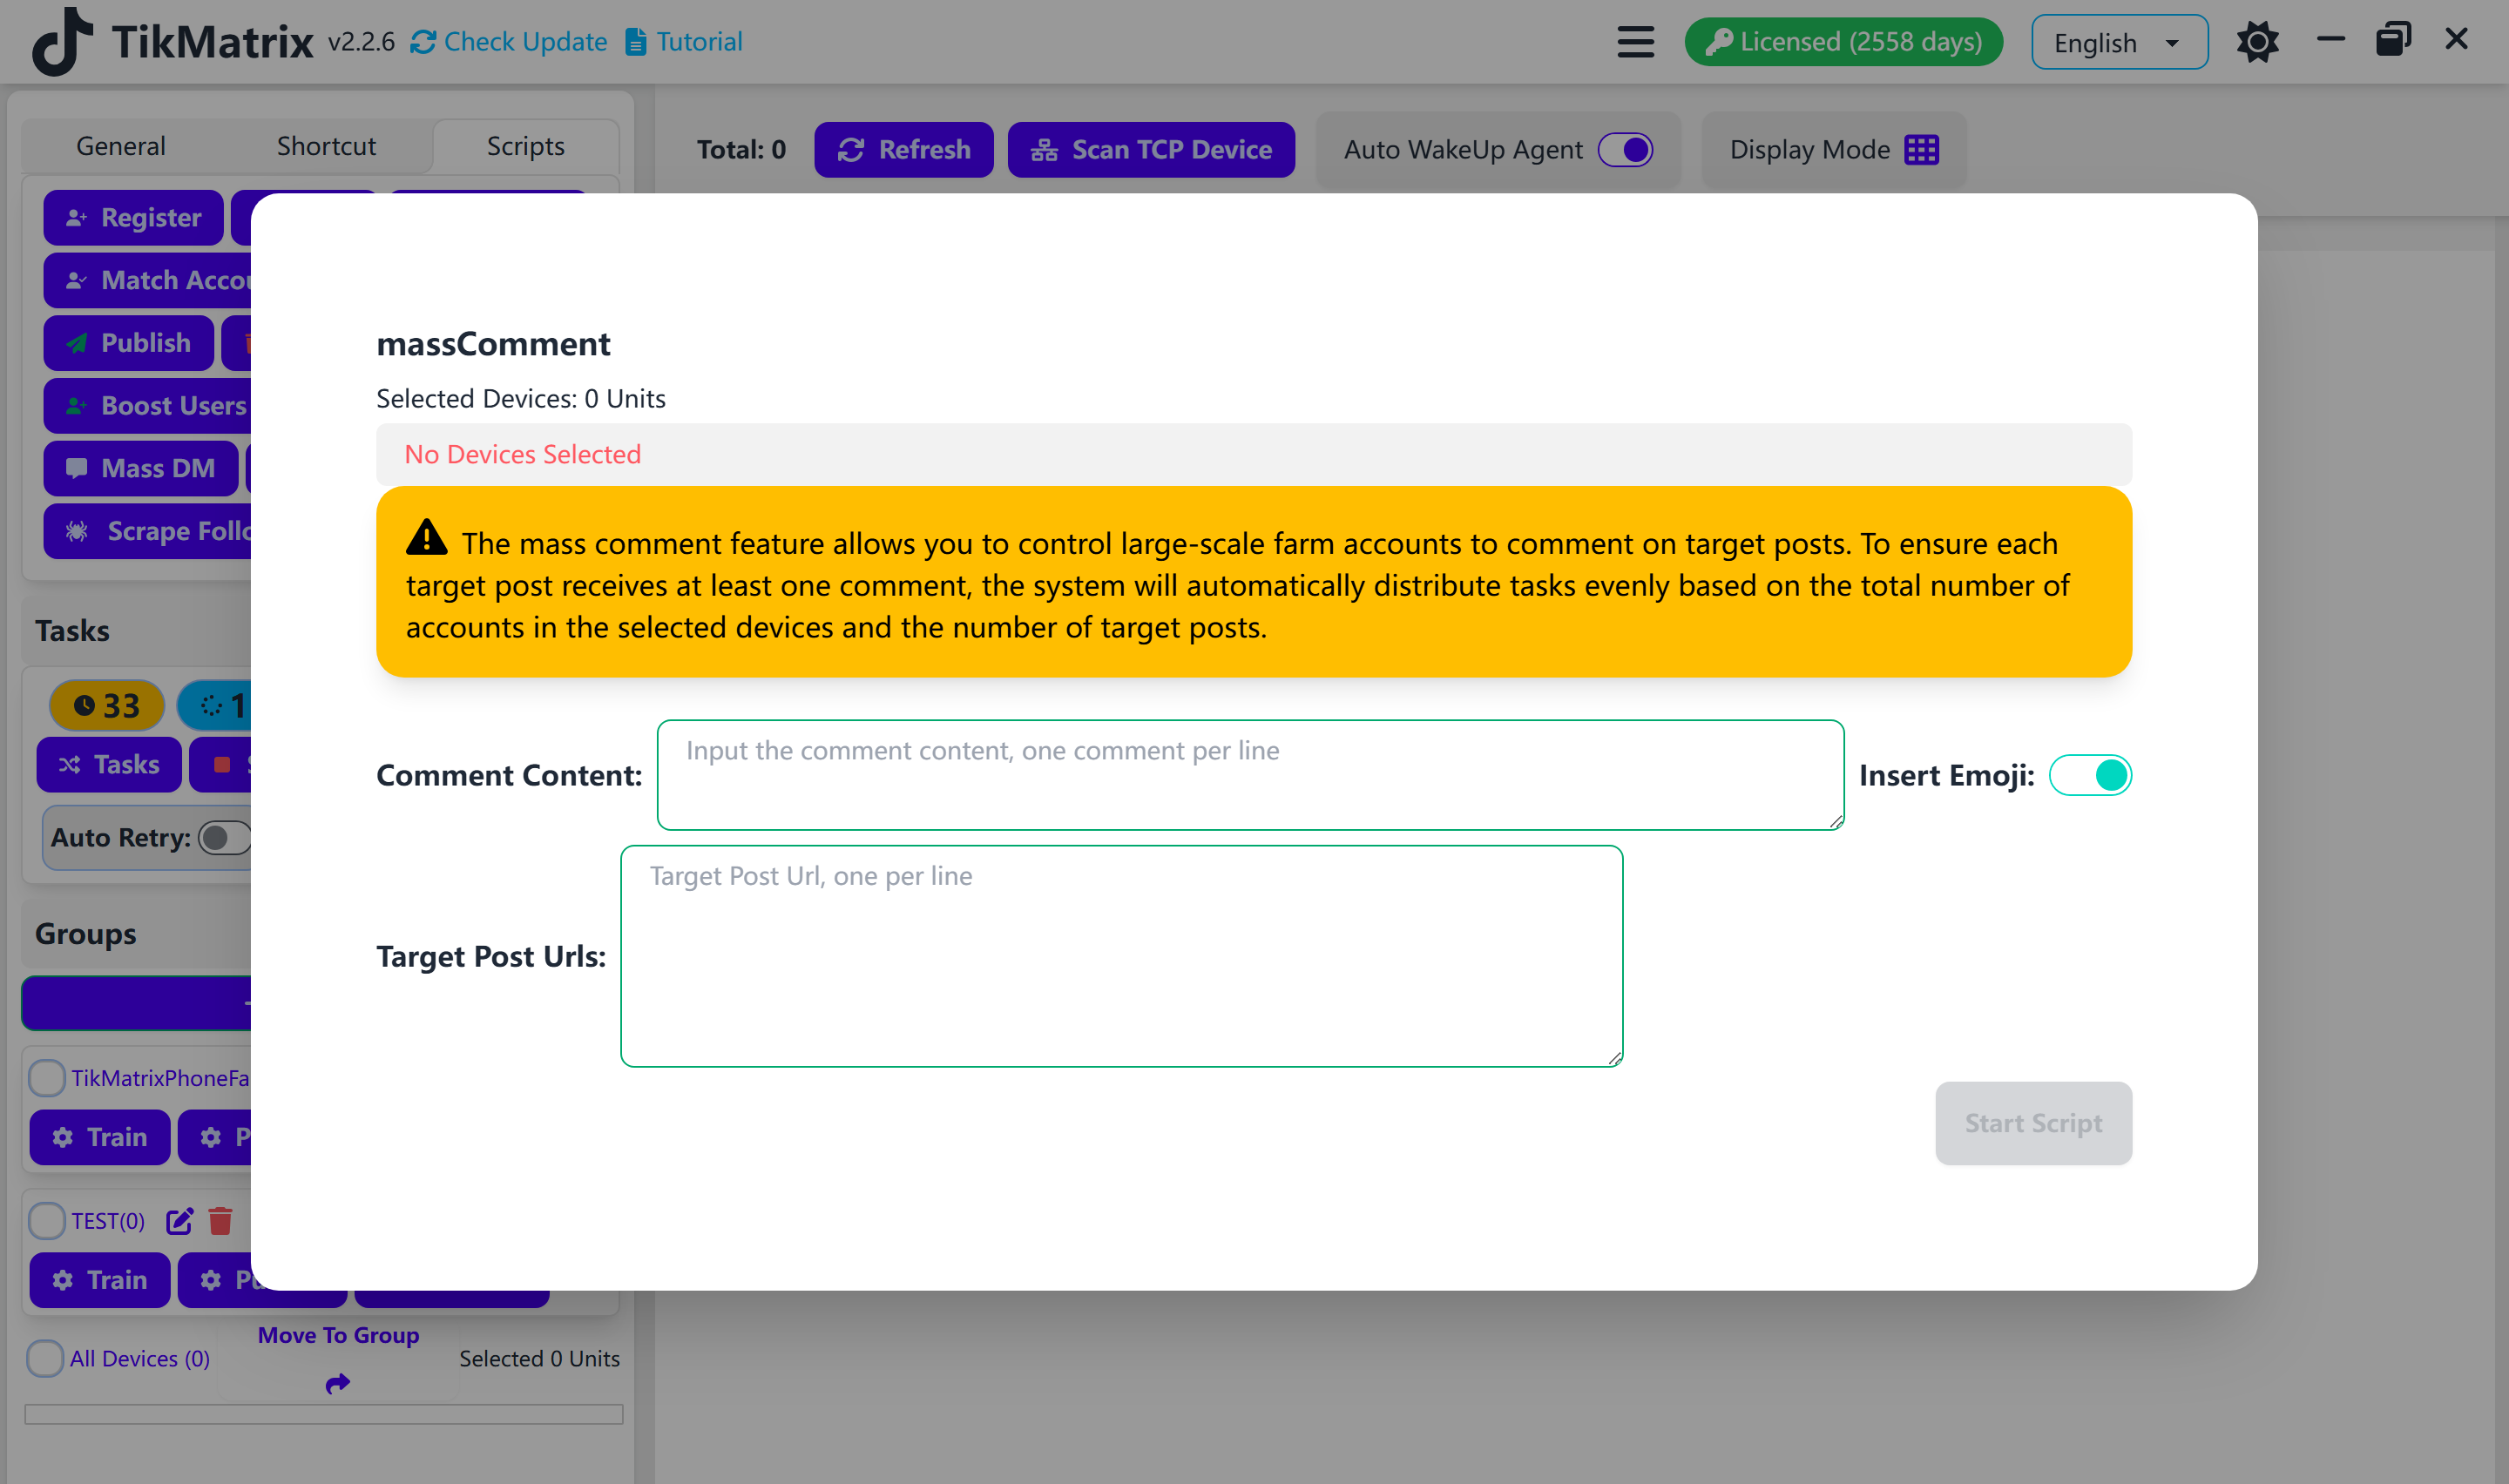Click the Start Script button
The image size is (2509, 1484).
point(2033,1122)
